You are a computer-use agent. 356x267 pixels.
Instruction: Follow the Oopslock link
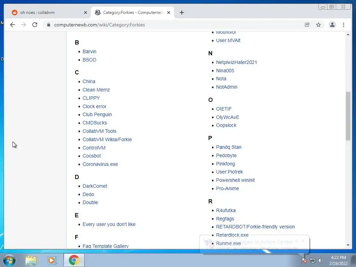tap(226, 125)
